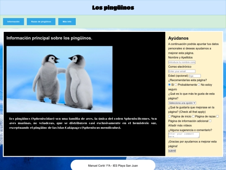
Task: Click the paragraph about Spheniscidae family
Action: point(83,123)
